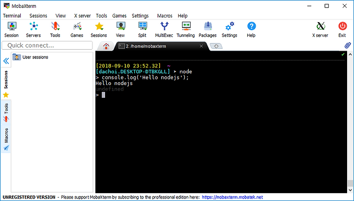Image resolution: width=354 pixels, height=201 pixels.
Task: Open the View menu
Action: [x=60, y=16]
